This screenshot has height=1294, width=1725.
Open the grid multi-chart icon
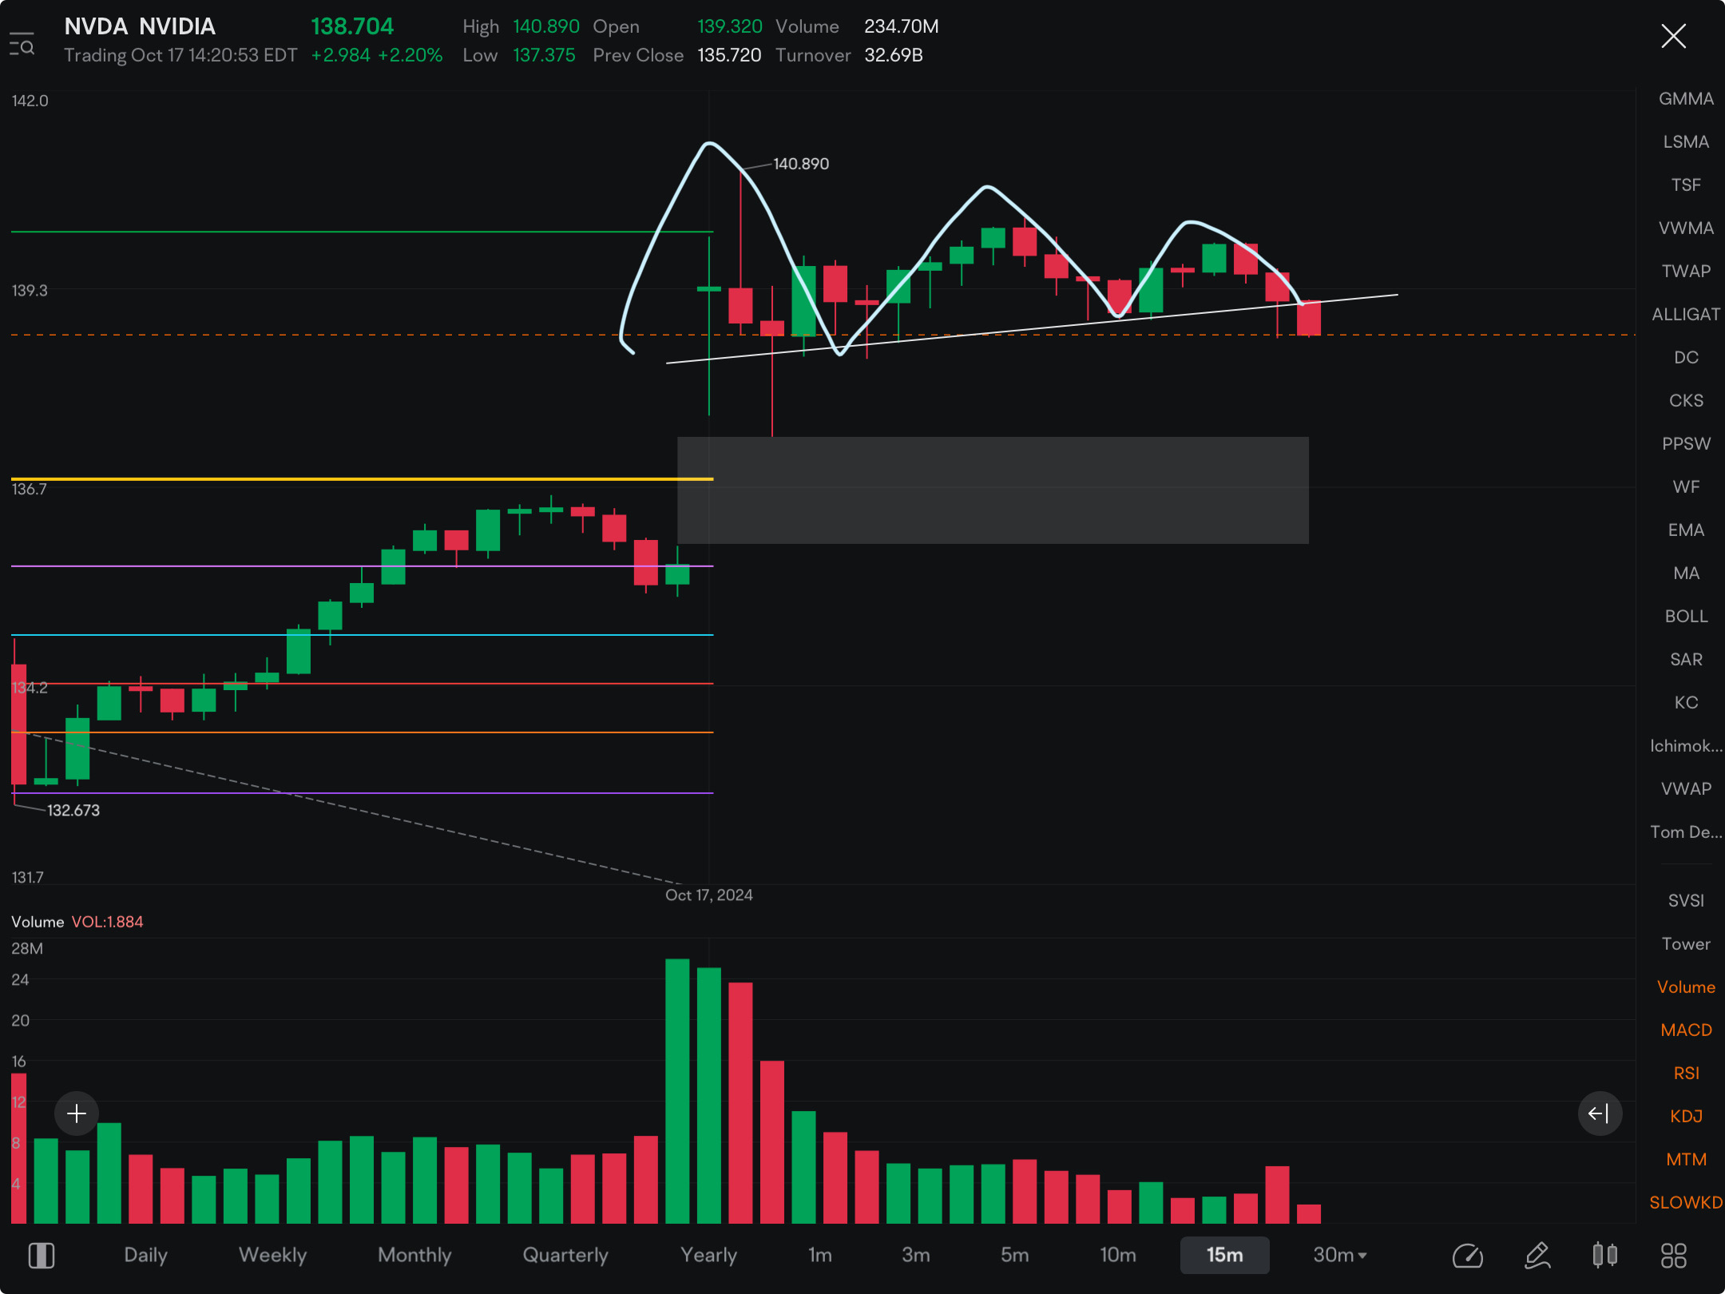coord(1673,1256)
